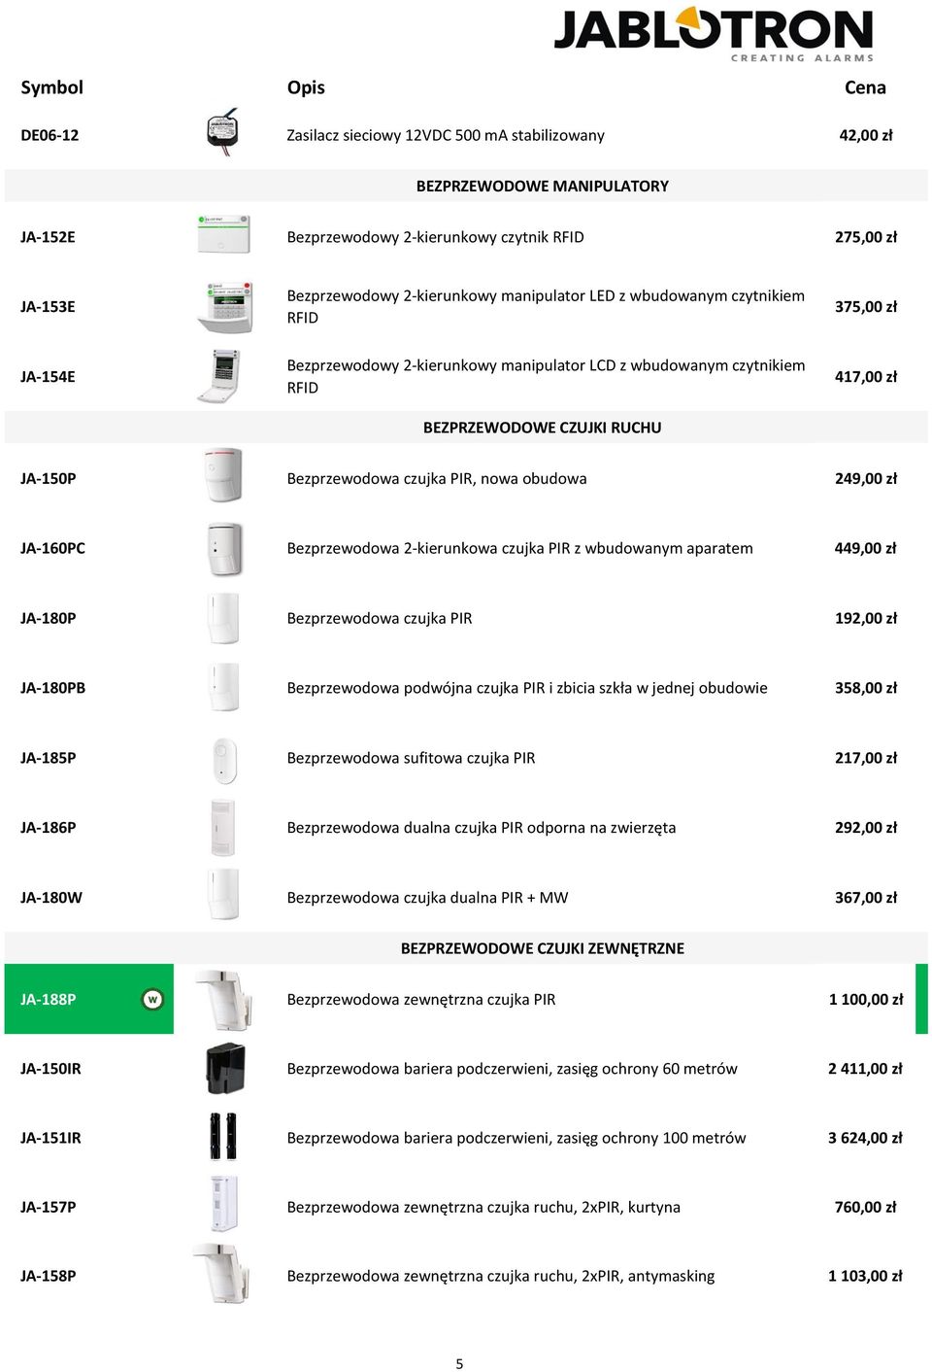Click the Jablotron logo at top
This screenshot has height=1372, width=932.
[714, 34]
